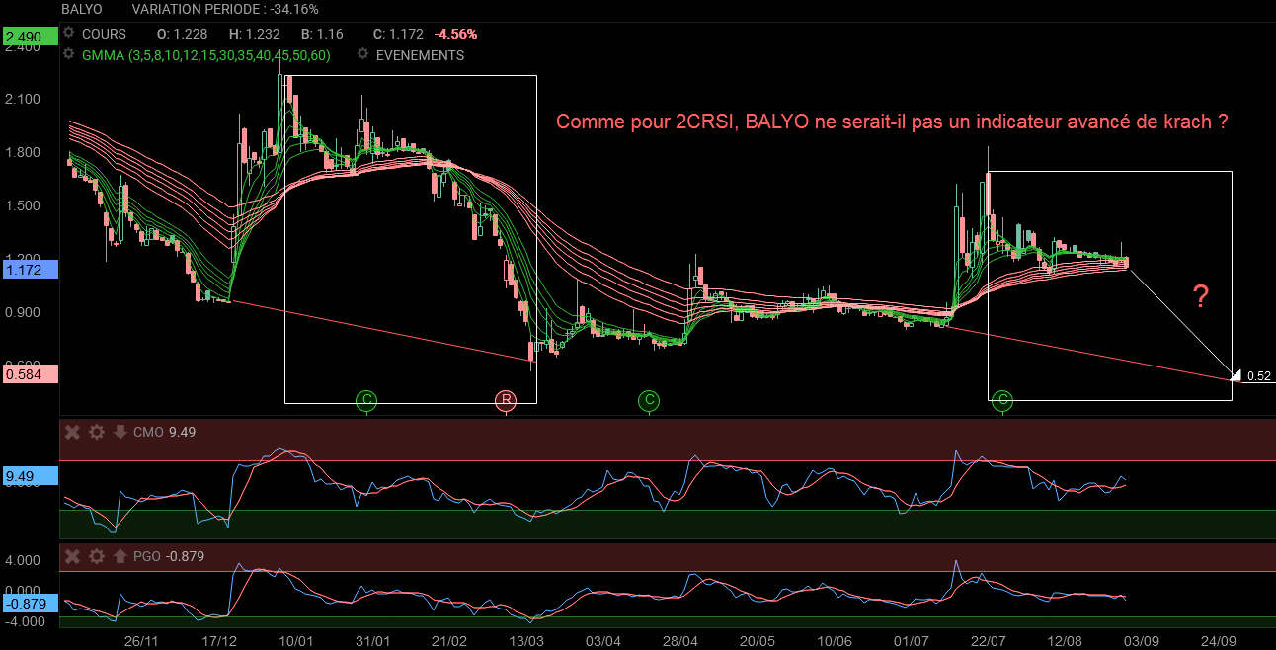This screenshot has width=1276, height=650.
Task: Click the 20/05 date axis label
Action: (758, 640)
